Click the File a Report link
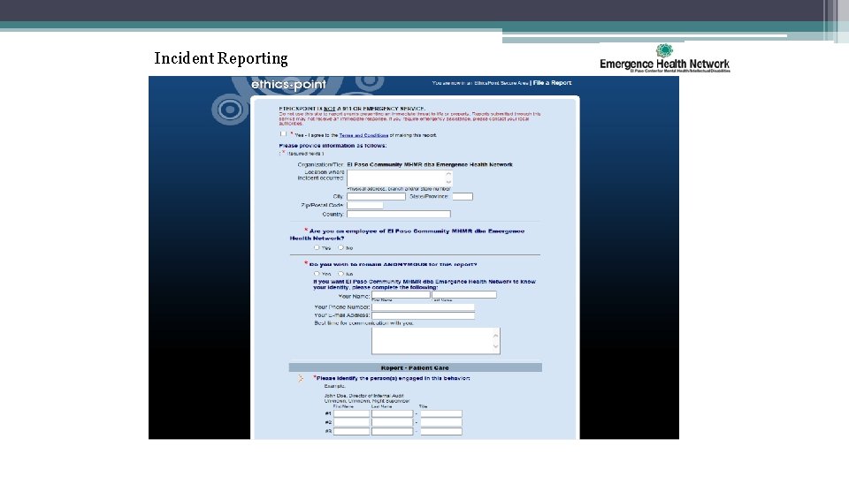849x477 pixels. (552, 83)
